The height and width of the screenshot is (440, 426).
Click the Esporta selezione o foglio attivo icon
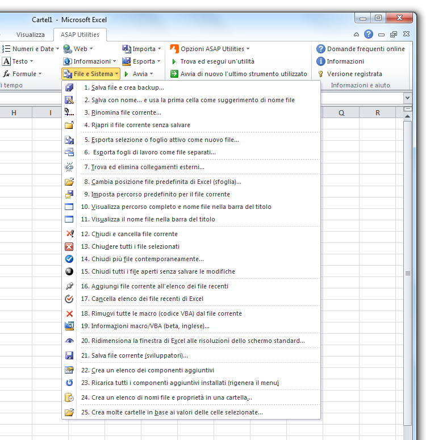point(69,140)
